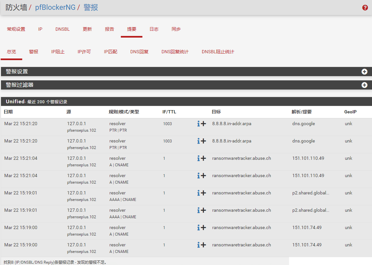This screenshot has height=265, width=372.
Task: Click plus icon on second 8.8.8.8.in-addr.arpa row
Action: tap(203, 141)
